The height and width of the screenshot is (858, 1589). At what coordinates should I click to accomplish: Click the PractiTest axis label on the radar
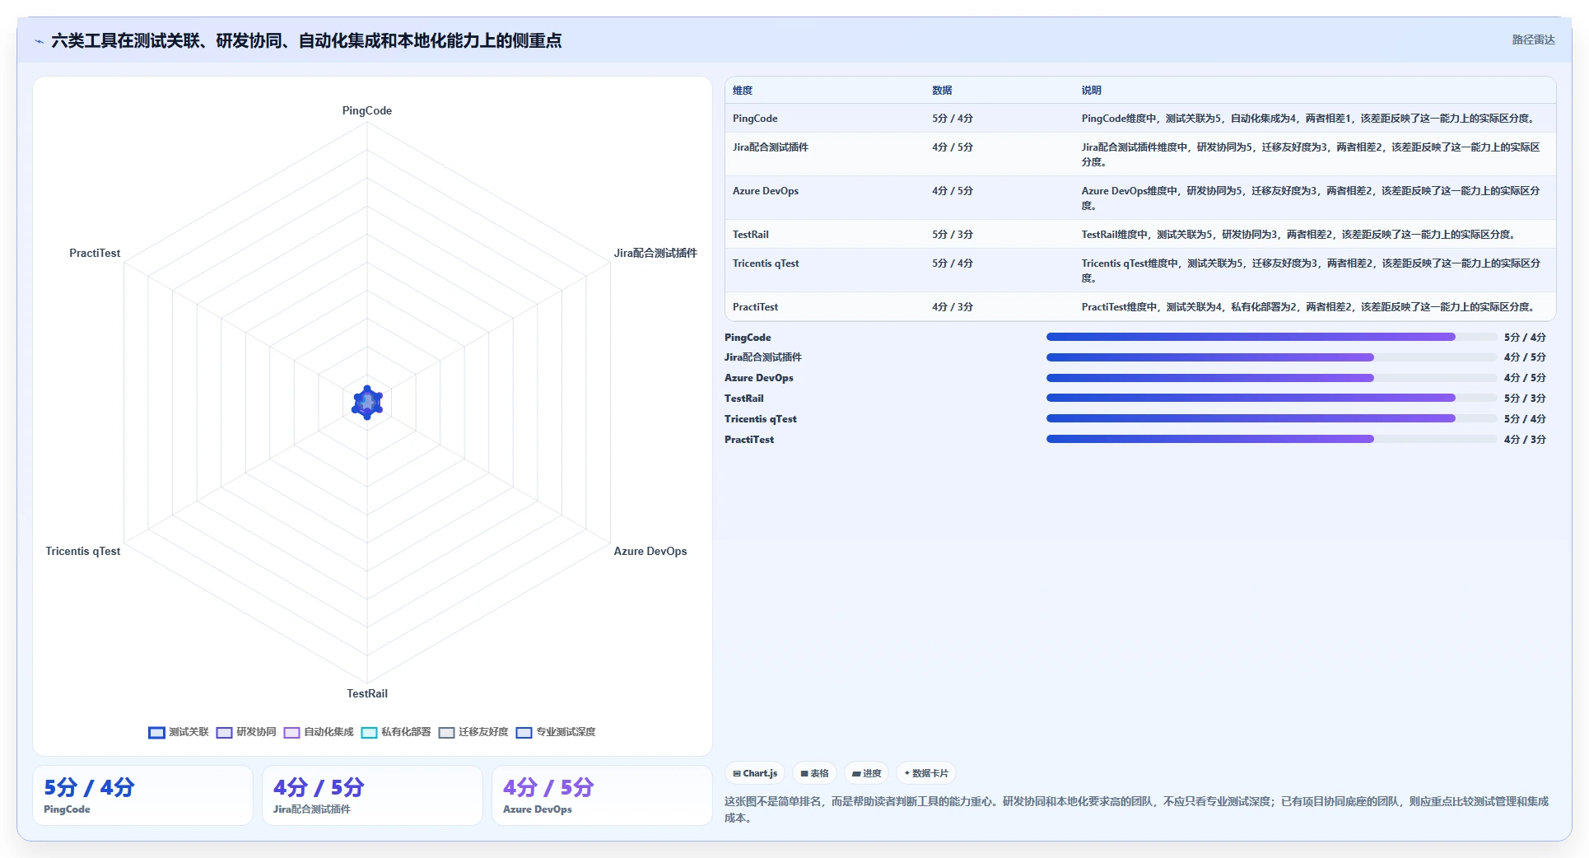click(x=95, y=254)
